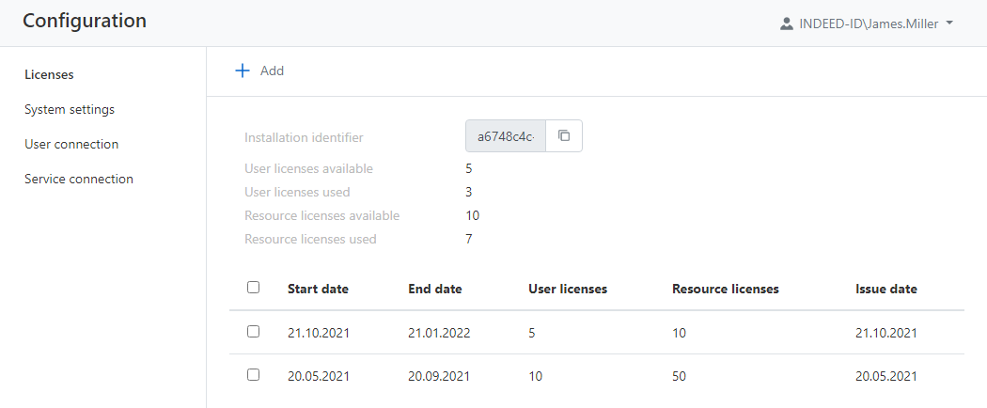Go to System settings in the sidebar
Image resolution: width=987 pixels, height=408 pixels.
(70, 109)
